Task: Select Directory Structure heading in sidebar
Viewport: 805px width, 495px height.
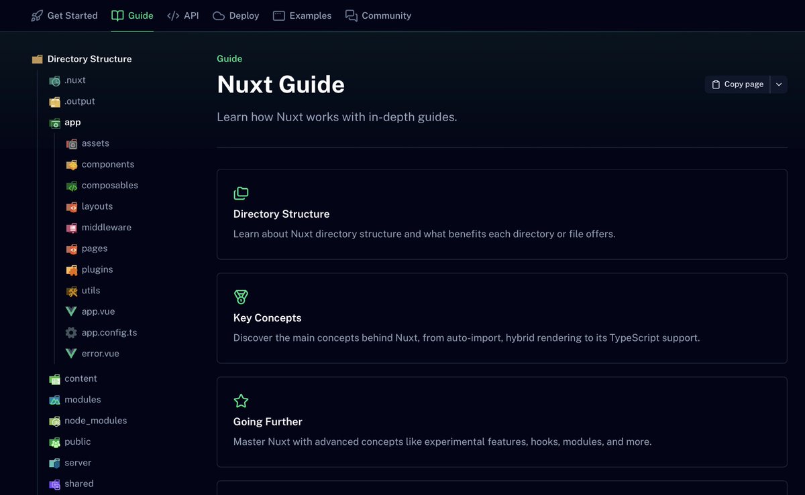Action: click(89, 59)
